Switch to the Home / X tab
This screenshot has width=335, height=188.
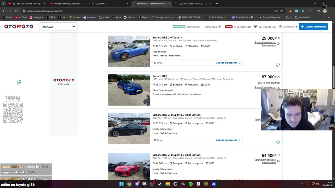click(110, 4)
